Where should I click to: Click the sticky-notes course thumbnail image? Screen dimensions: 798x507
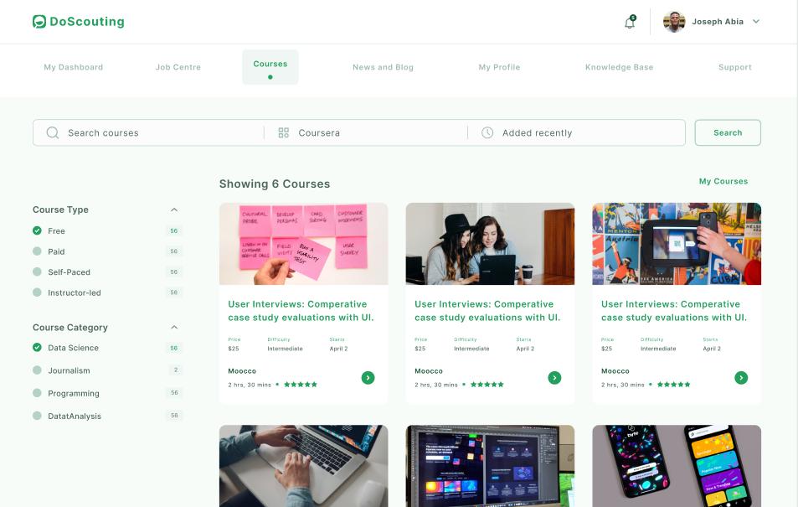(303, 243)
